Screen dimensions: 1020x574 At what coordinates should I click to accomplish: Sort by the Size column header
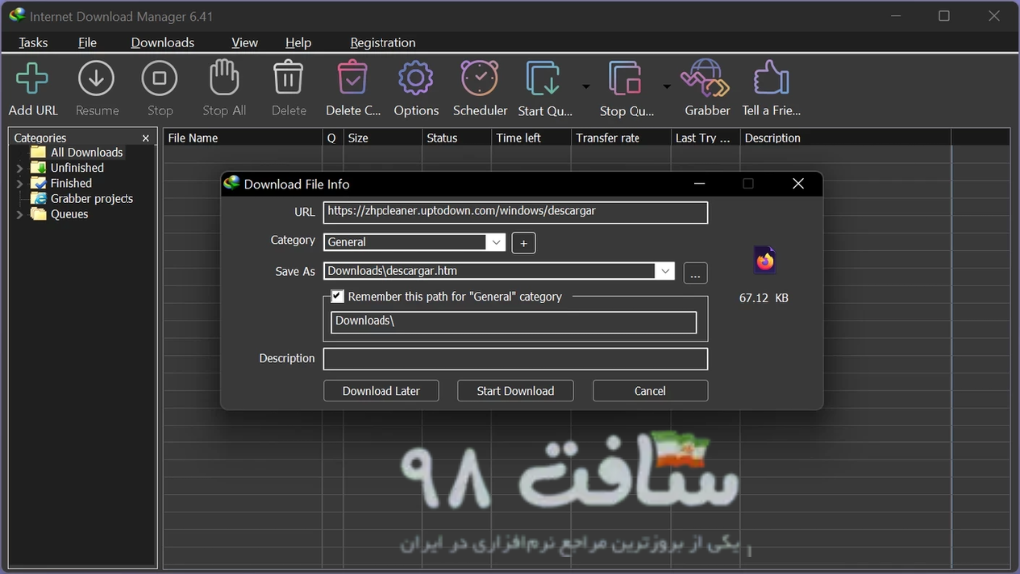pos(382,138)
